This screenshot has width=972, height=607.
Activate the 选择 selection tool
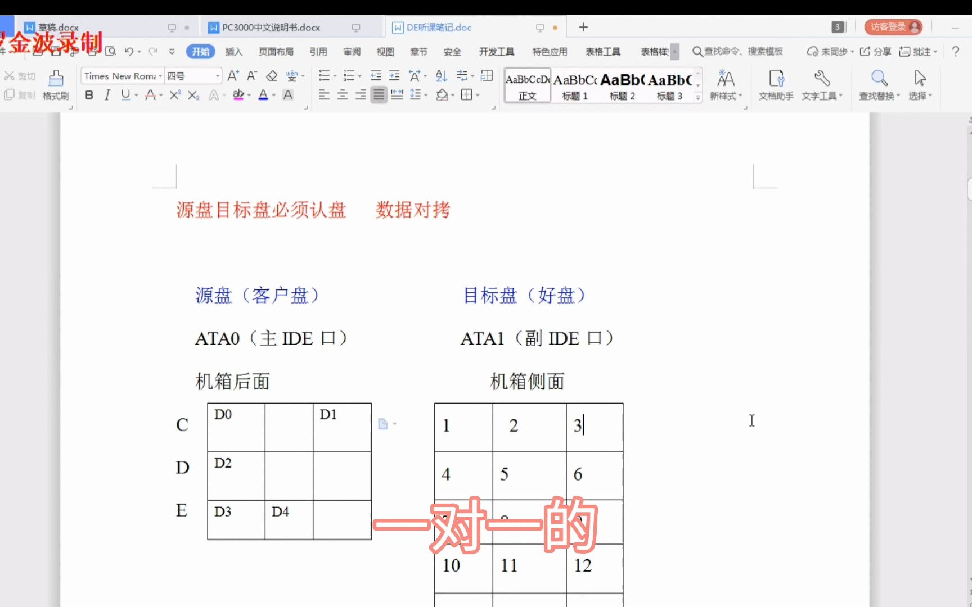click(x=919, y=84)
